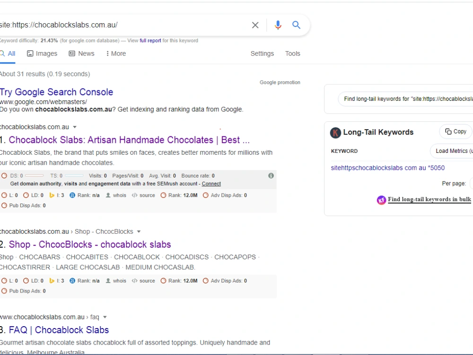Viewport: 473px width, 355px height.
Task: View full report for keyword difficulty
Action: (150, 40)
